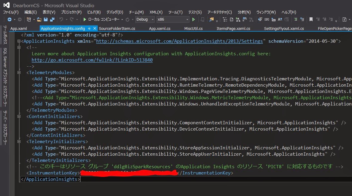This screenshot has height=196, width=352.
Task: Open the SQL Server オブジェクト エクスプローラー side tab
Action: tap(5, 77)
